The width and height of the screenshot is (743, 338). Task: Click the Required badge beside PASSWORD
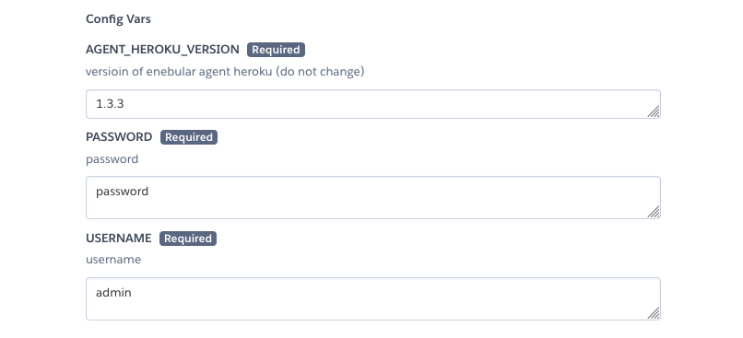click(189, 137)
